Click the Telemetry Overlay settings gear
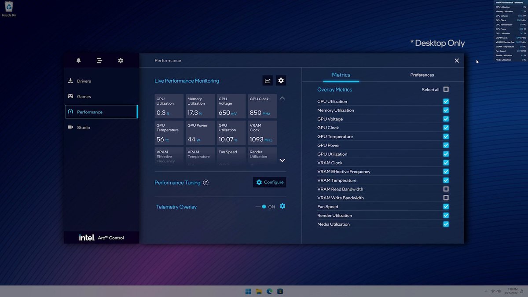 point(282,206)
